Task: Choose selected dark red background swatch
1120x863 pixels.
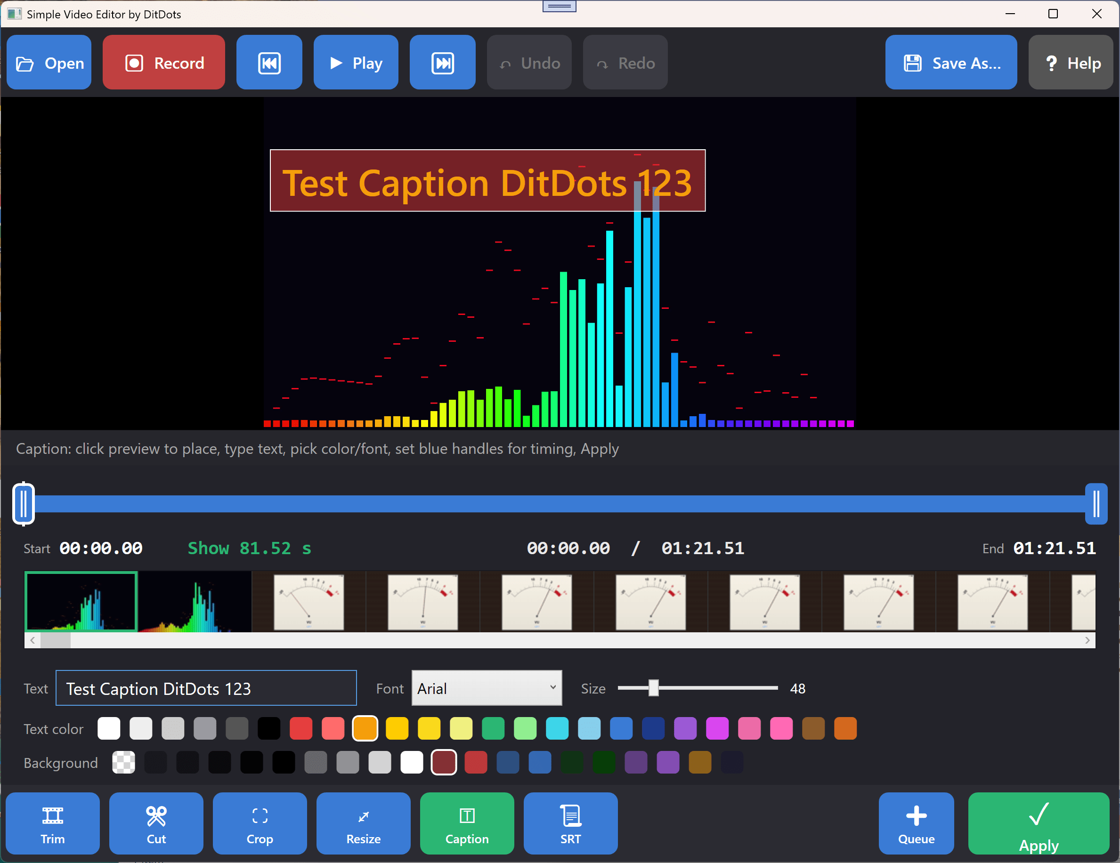Action: (x=444, y=763)
